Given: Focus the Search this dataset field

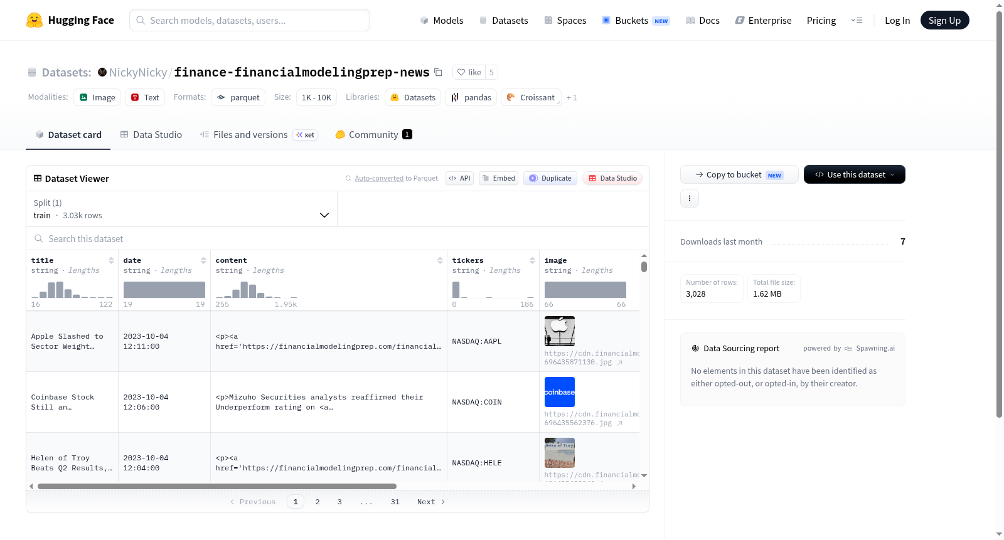Looking at the screenshot, I should coord(338,238).
